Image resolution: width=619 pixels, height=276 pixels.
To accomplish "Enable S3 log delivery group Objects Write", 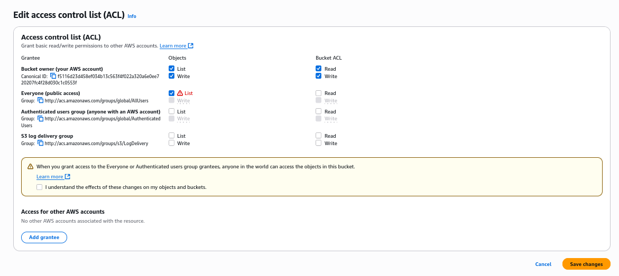I will (x=171, y=143).
